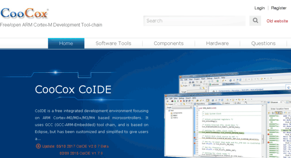
Task: Open the Login link
Action: (x=260, y=8)
